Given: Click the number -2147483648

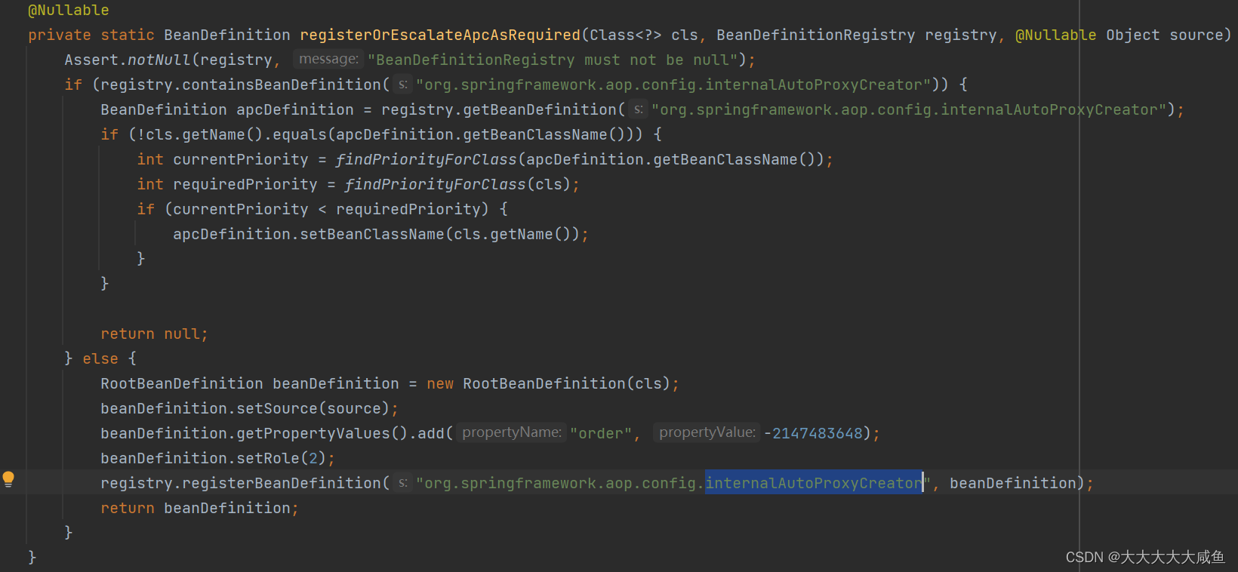Looking at the screenshot, I should (x=813, y=434).
